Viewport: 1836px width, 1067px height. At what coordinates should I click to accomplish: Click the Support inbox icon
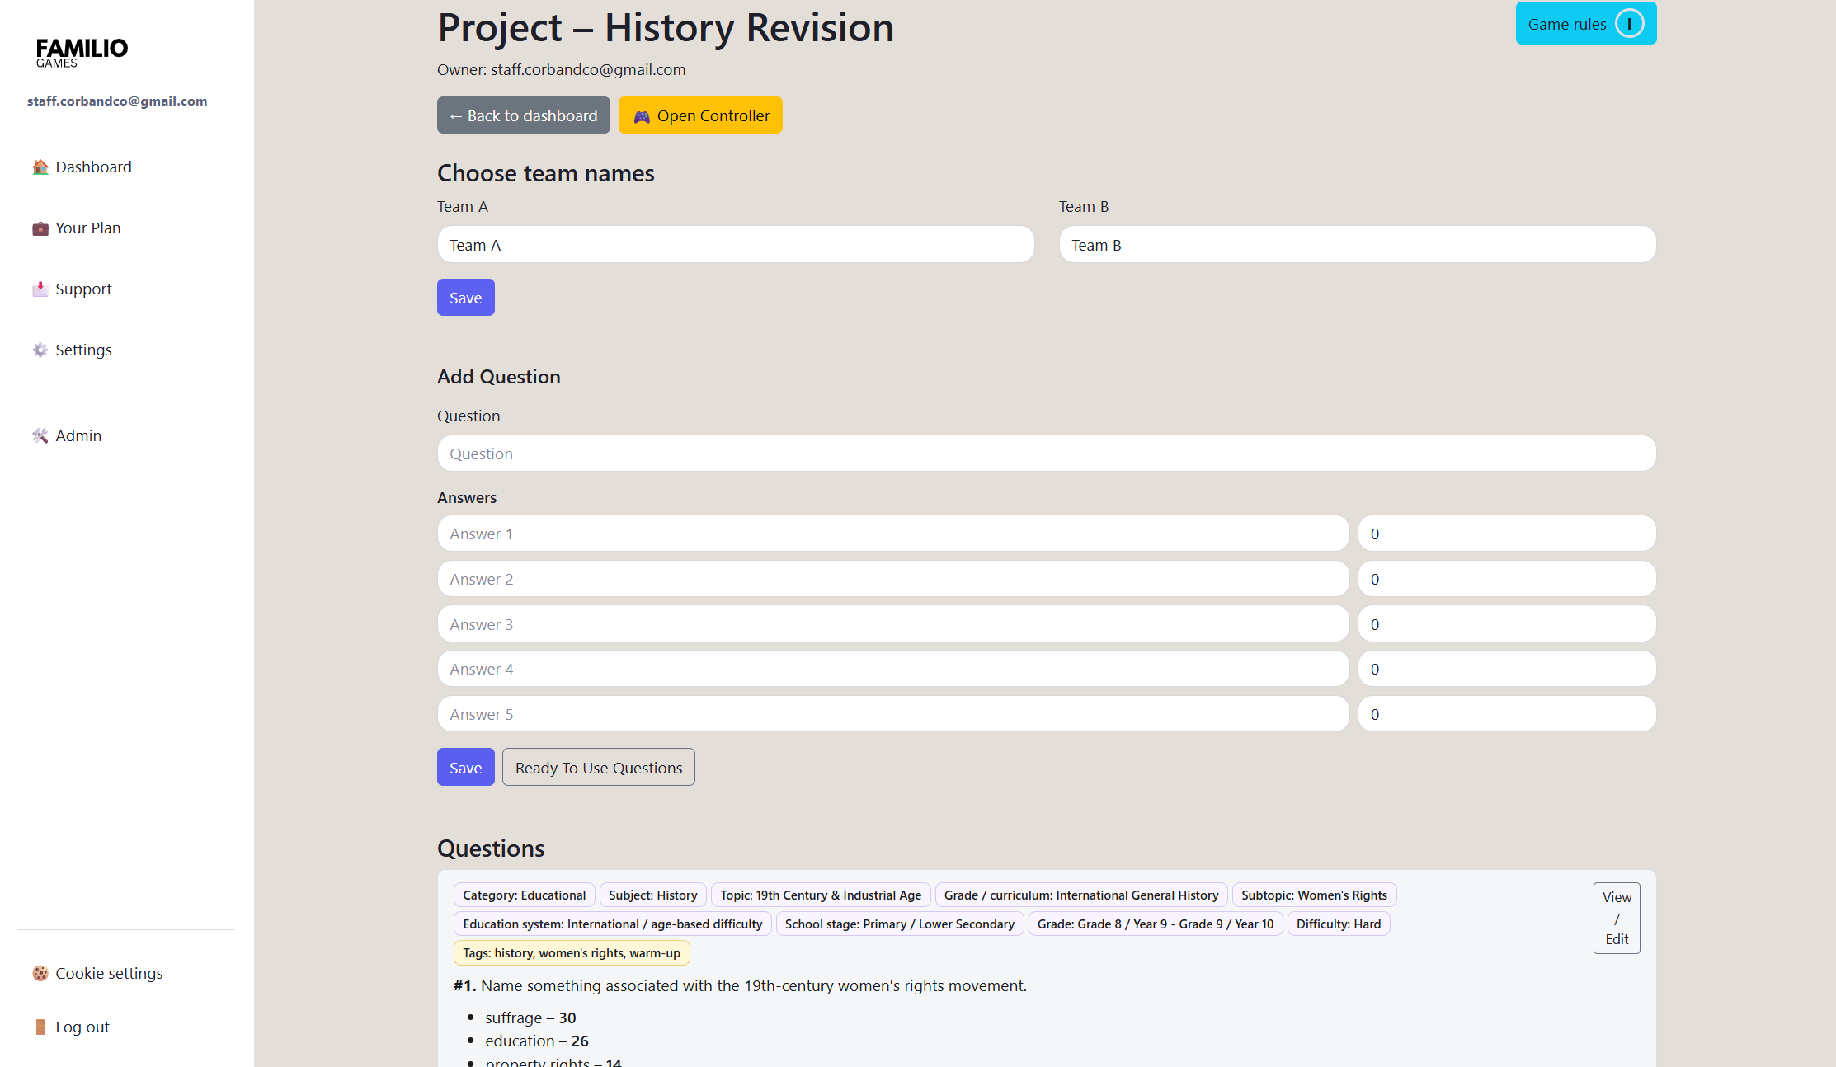[40, 289]
